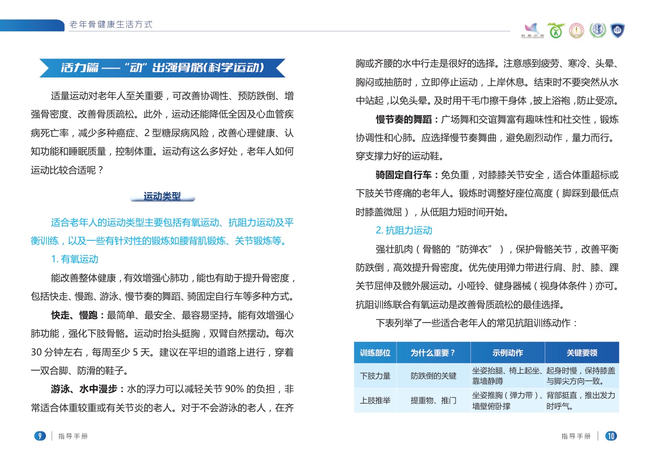Click the green running-figure circular logo
This screenshot has width=650, height=458.
555,30
